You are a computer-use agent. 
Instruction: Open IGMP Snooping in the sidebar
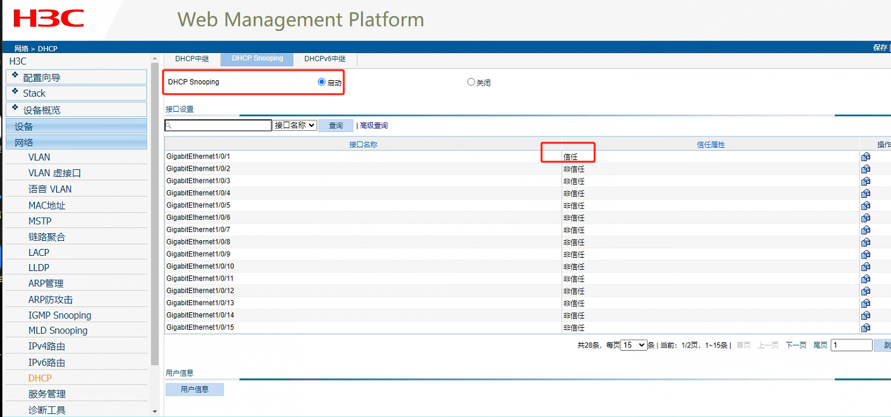point(60,315)
